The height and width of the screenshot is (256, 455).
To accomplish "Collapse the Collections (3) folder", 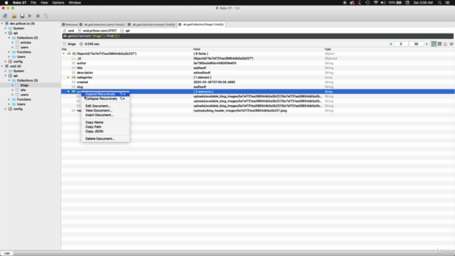I will [x=9, y=80].
